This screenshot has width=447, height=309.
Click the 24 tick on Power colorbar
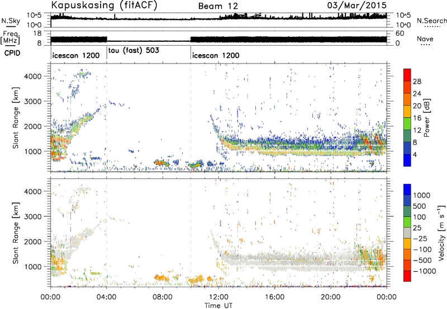417,94
